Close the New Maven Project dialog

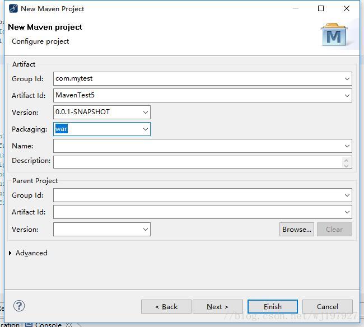[347, 8]
